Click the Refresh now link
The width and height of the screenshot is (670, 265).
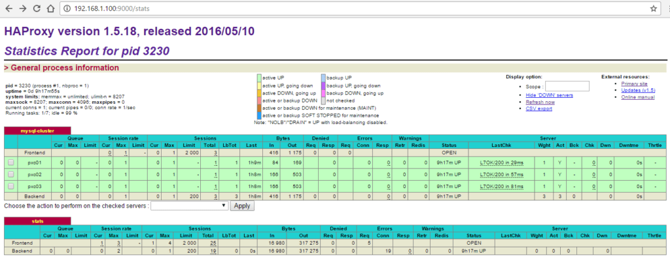(x=540, y=102)
